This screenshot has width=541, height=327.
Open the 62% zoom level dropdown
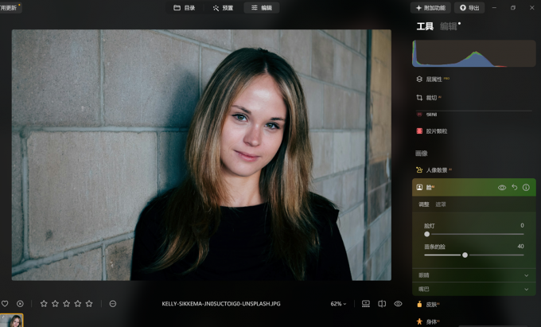339,304
